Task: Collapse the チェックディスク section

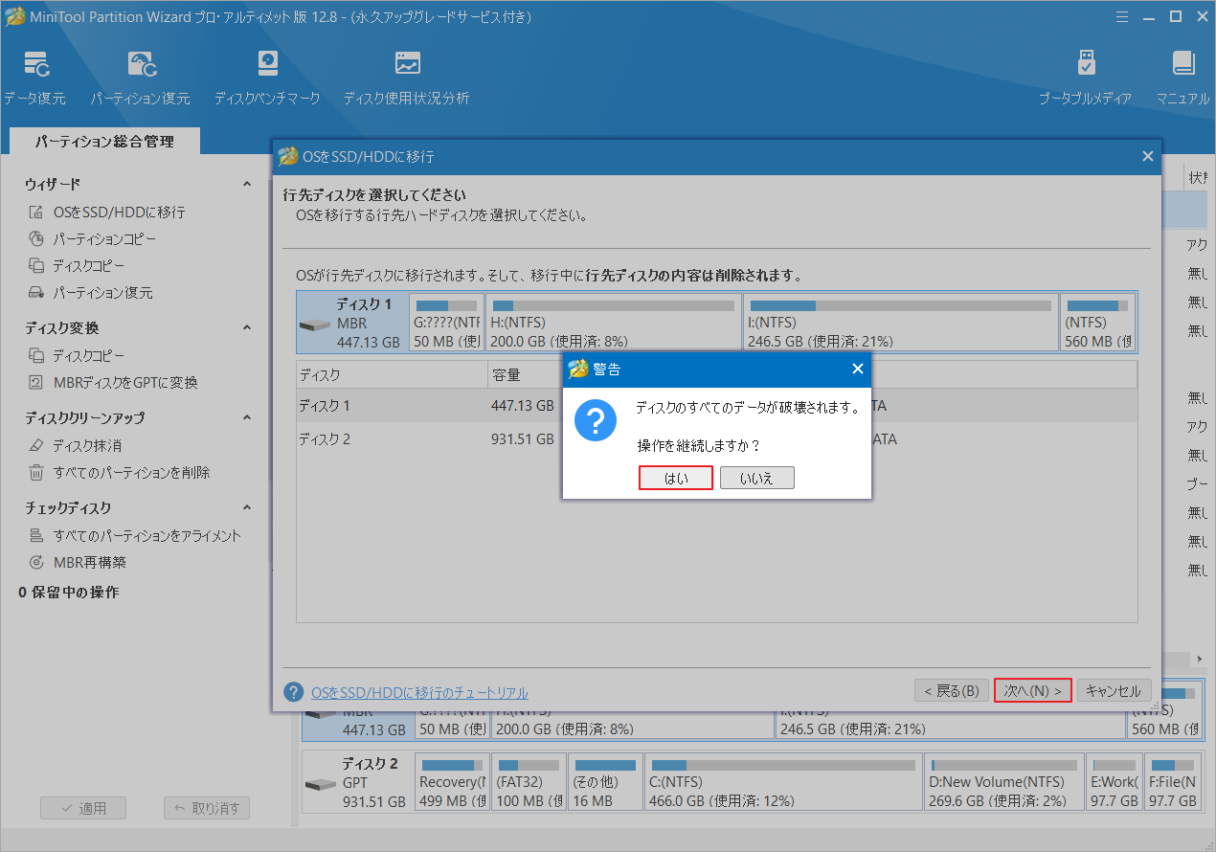Action: (x=247, y=507)
